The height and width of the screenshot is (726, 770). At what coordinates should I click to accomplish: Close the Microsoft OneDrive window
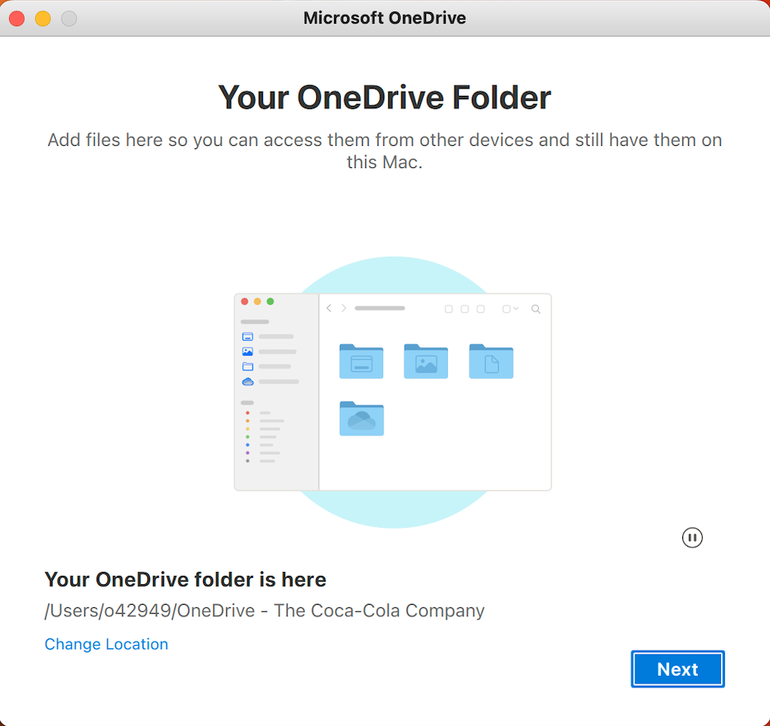click(x=17, y=19)
